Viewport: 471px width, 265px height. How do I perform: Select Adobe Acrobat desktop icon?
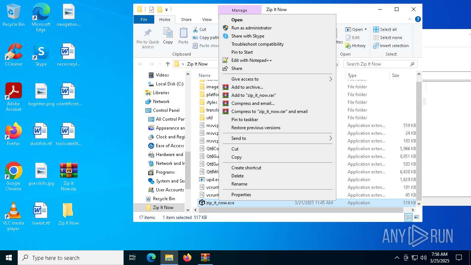(x=14, y=97)
